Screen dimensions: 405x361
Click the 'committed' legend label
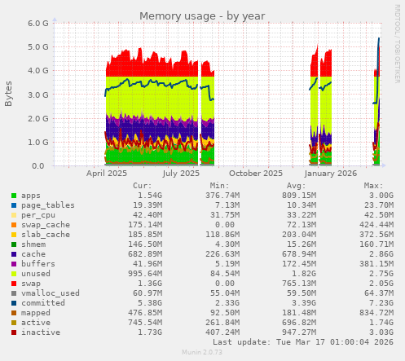(43, 303)
